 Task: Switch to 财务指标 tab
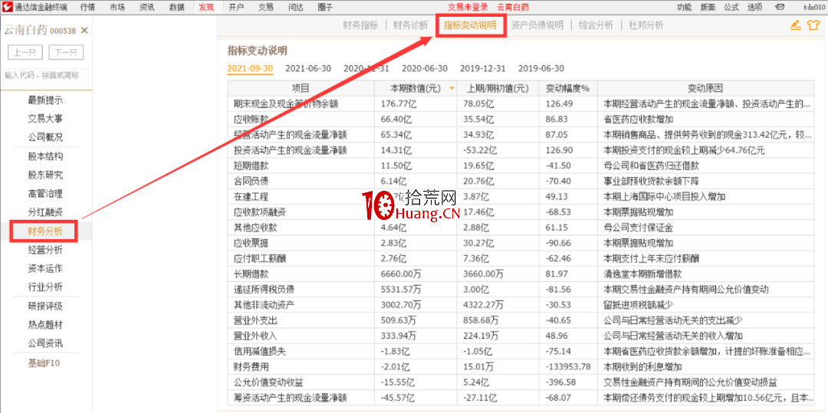click(x=360, y=25)
